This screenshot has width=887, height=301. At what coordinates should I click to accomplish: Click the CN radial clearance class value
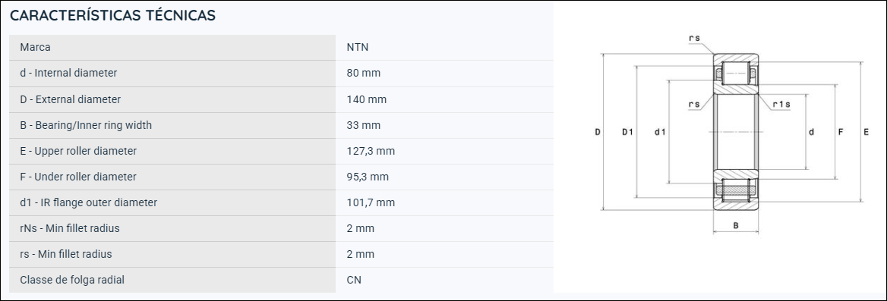point(354,280)
